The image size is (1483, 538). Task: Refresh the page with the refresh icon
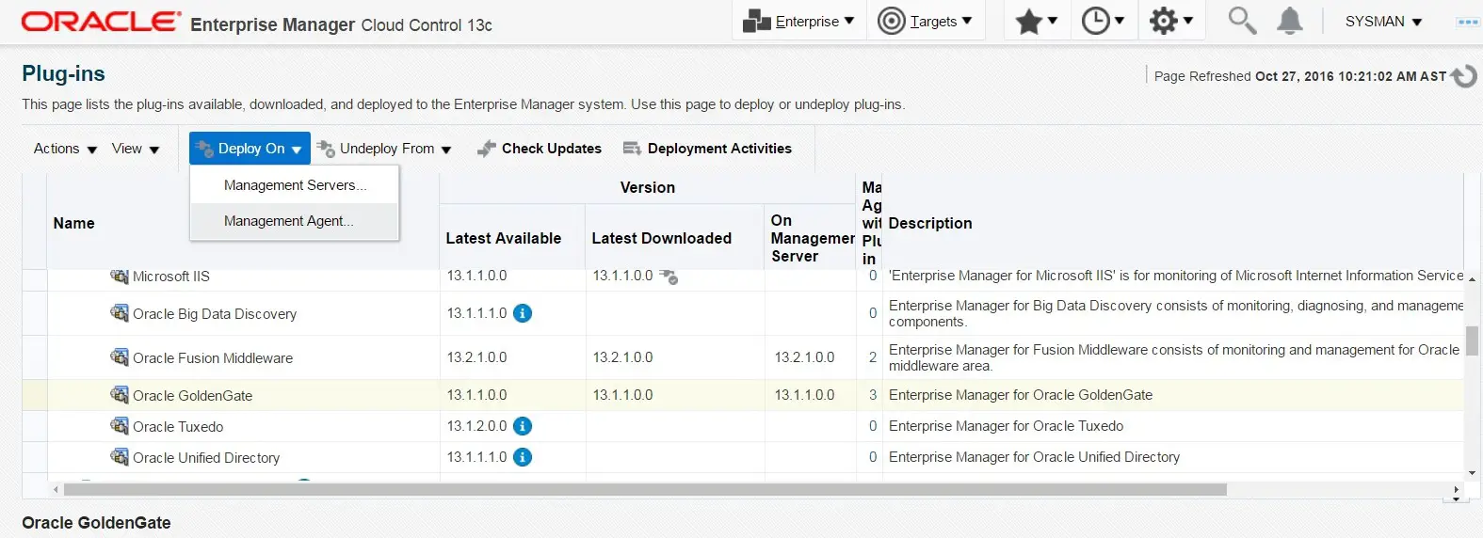coord(1464,76)
